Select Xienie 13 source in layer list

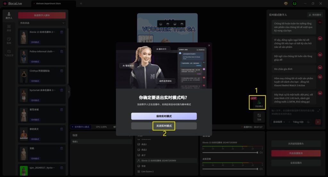click(167, 161)
